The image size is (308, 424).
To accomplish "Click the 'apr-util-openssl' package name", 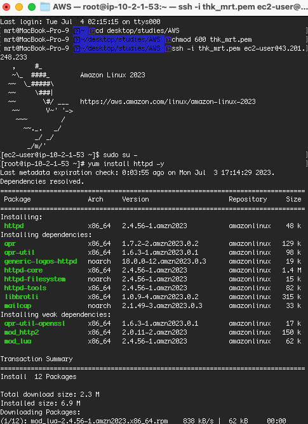I will click(35, 323).
